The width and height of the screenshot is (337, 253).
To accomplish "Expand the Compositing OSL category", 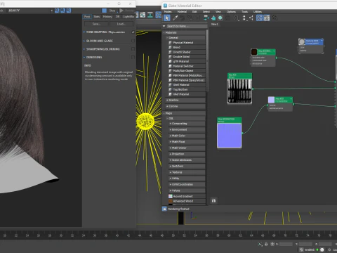I will [187, 124].
